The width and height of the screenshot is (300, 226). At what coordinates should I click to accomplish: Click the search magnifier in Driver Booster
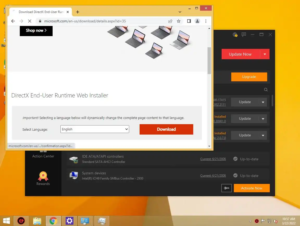[266, 90]
